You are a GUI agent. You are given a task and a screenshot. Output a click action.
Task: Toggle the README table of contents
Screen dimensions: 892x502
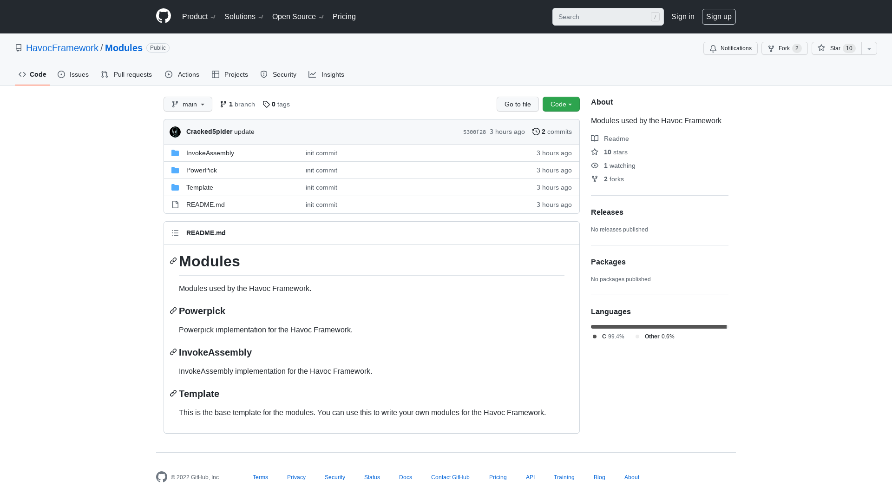(x=175, y=233)
